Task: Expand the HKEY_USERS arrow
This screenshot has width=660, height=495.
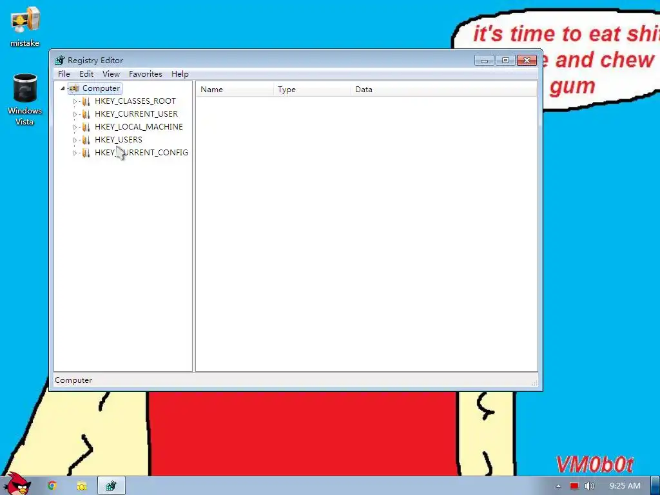Action: (x=75, y=140)
